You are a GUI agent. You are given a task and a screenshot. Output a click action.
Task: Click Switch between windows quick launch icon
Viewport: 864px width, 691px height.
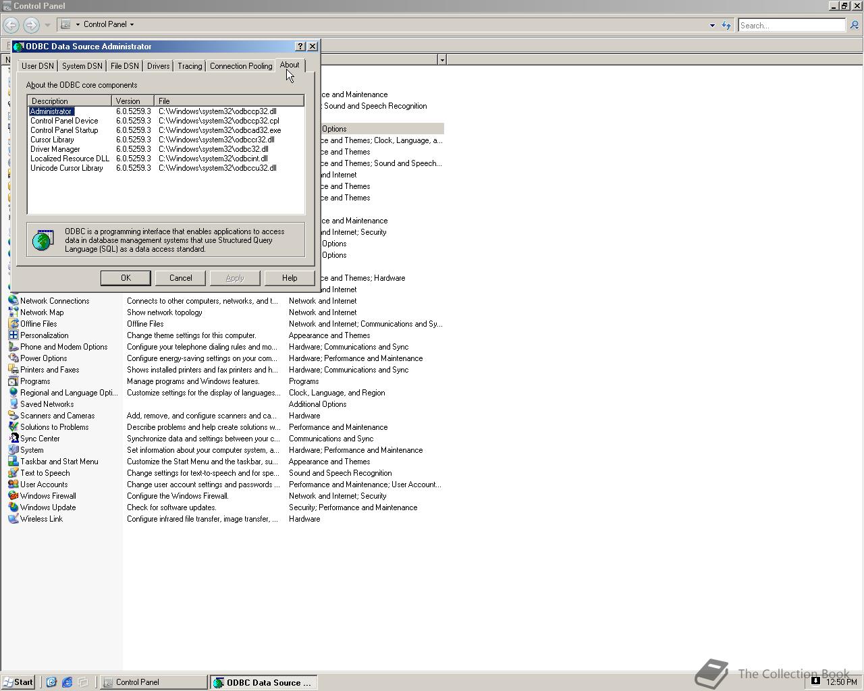pos(83,682)
